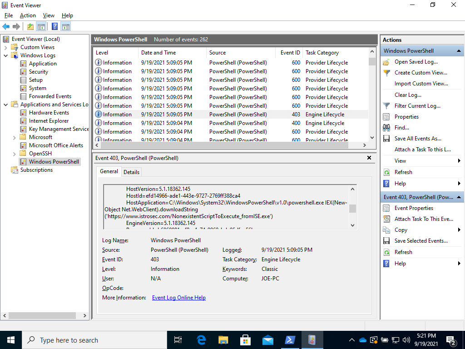This screenshot has width=465, height=349.
Task: Click event list vertical scrollbar down arrow
Action: 372,138
